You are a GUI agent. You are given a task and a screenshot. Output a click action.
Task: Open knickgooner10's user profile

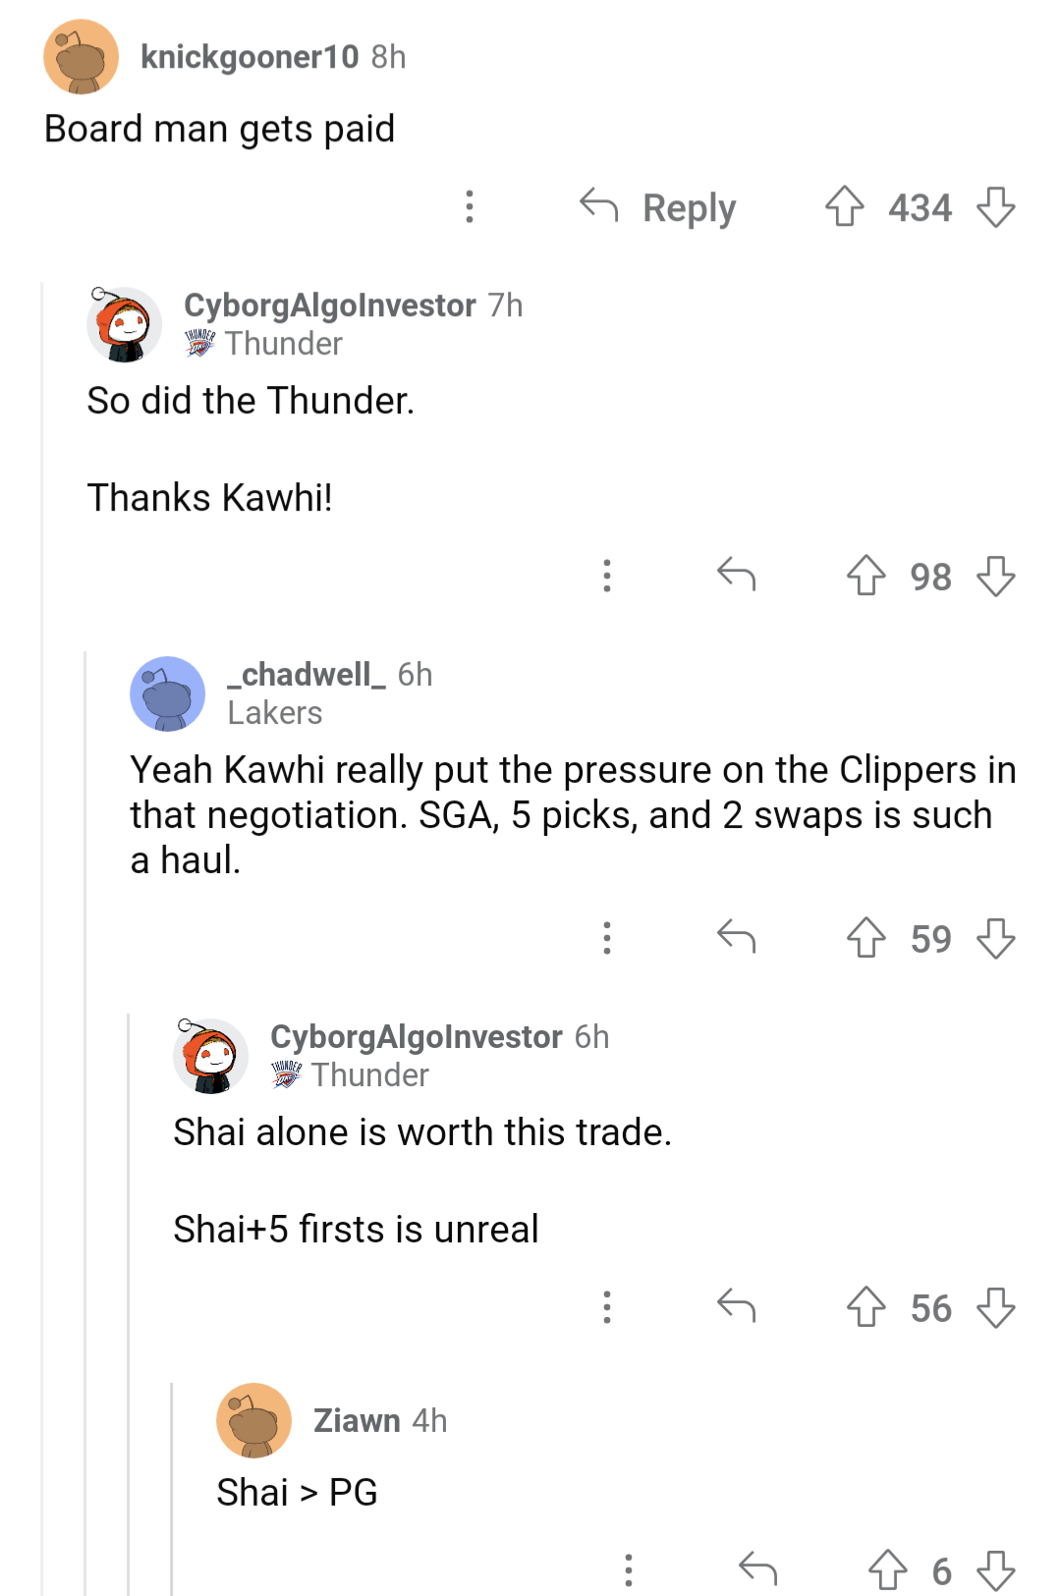pyautogui.click(x=249, y=56)
